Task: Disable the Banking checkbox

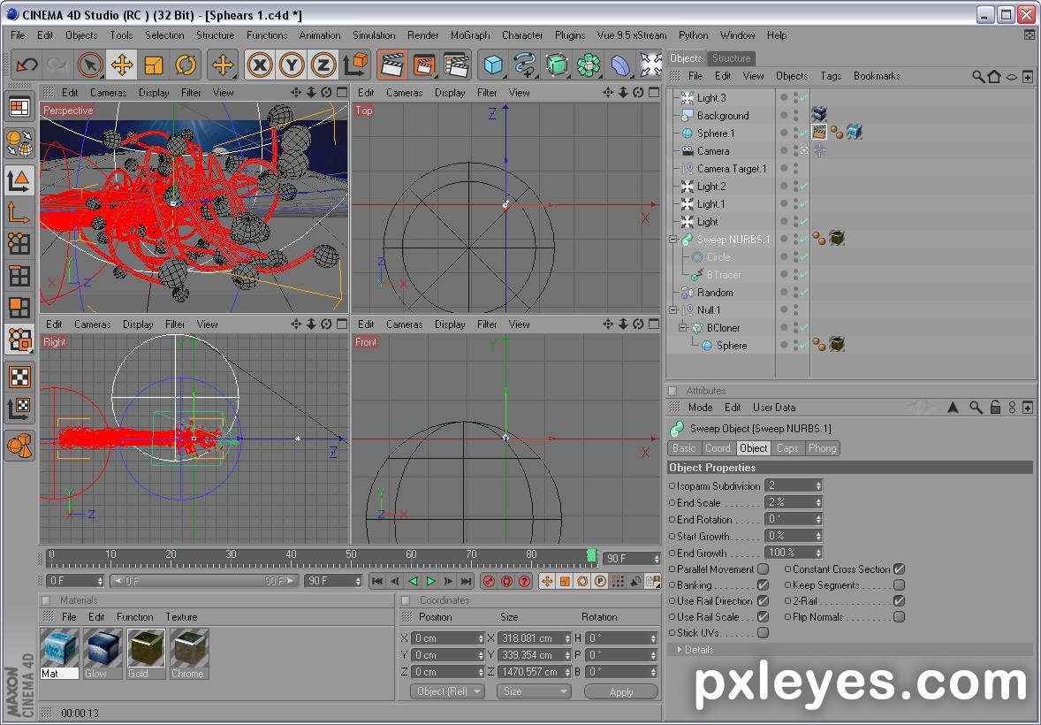Action: tap(764, 585)
